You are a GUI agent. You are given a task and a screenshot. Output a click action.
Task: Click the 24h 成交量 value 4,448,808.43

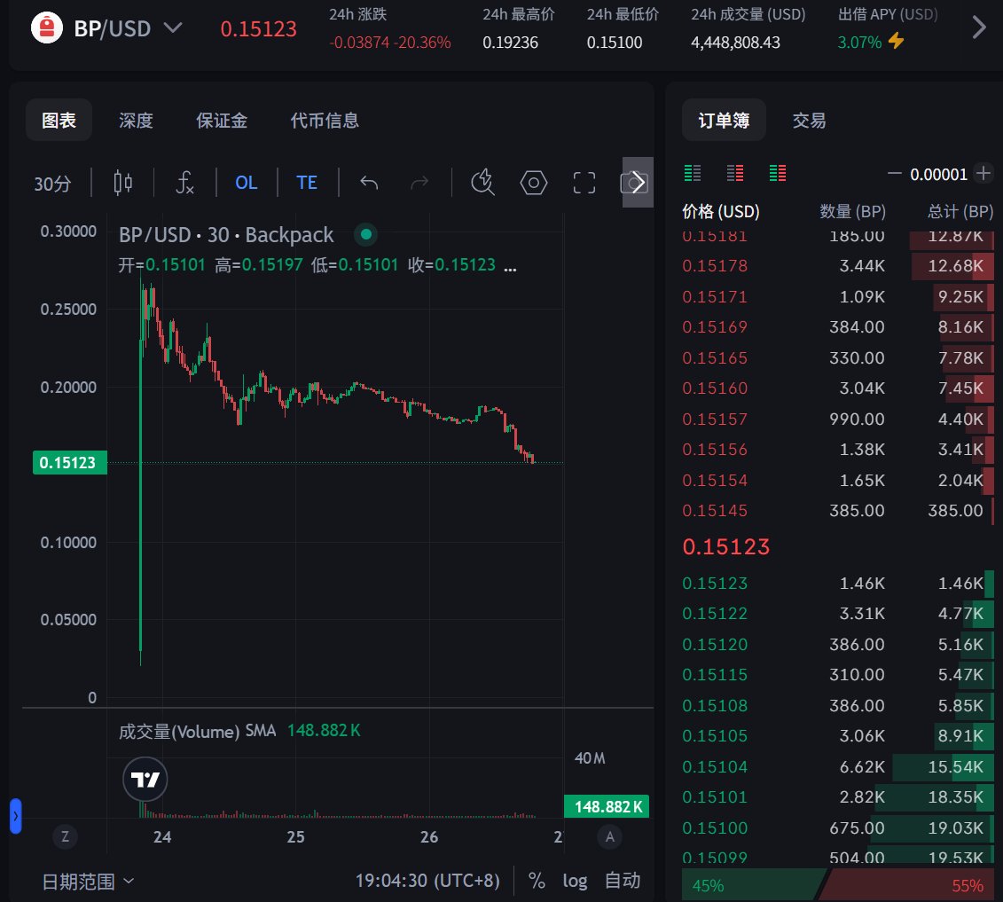[x=735, y=43]
